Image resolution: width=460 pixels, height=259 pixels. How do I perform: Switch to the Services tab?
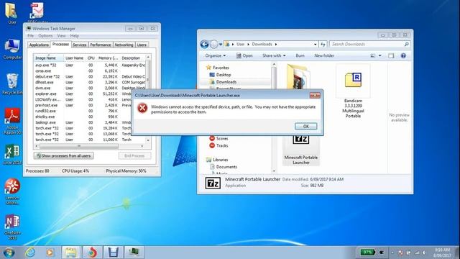[x=80, y=45]
